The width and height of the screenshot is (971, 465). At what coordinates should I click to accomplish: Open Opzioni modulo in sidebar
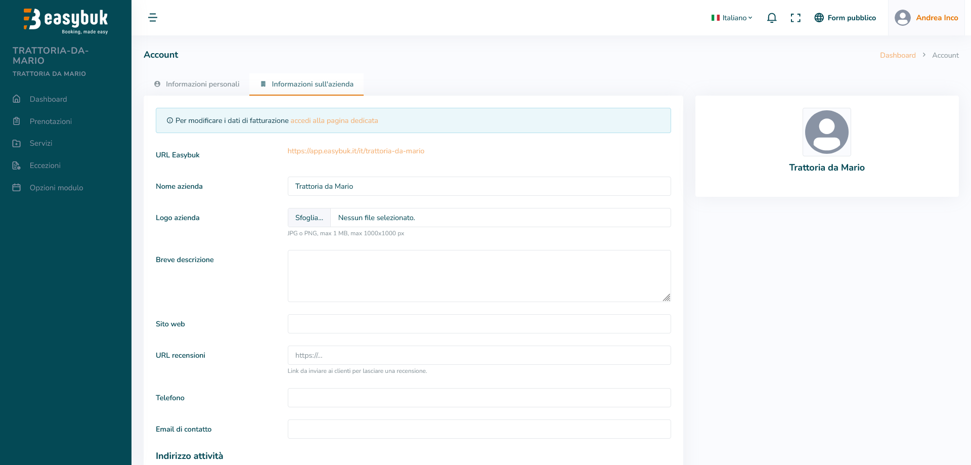point(56,188)
